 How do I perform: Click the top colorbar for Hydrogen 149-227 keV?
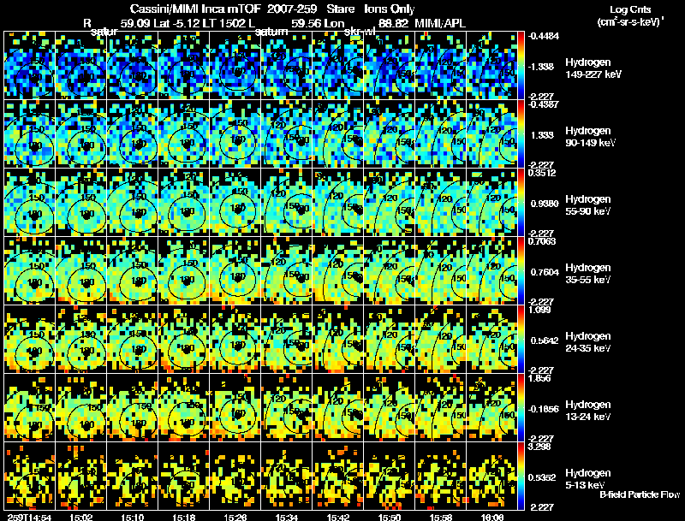click(521, 65)
